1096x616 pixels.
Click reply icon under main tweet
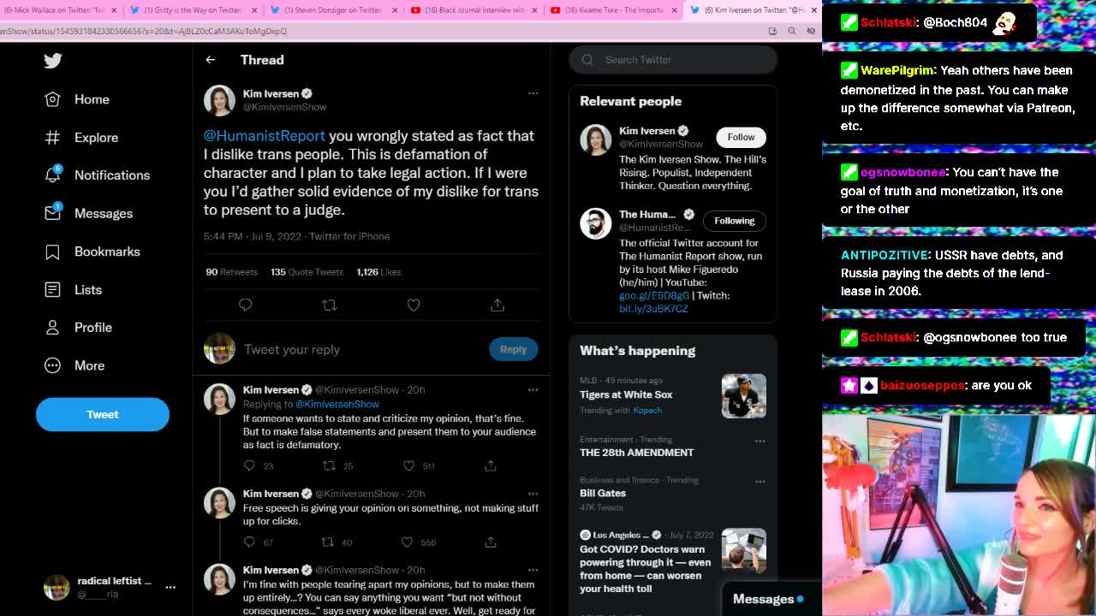pos(246,305)
